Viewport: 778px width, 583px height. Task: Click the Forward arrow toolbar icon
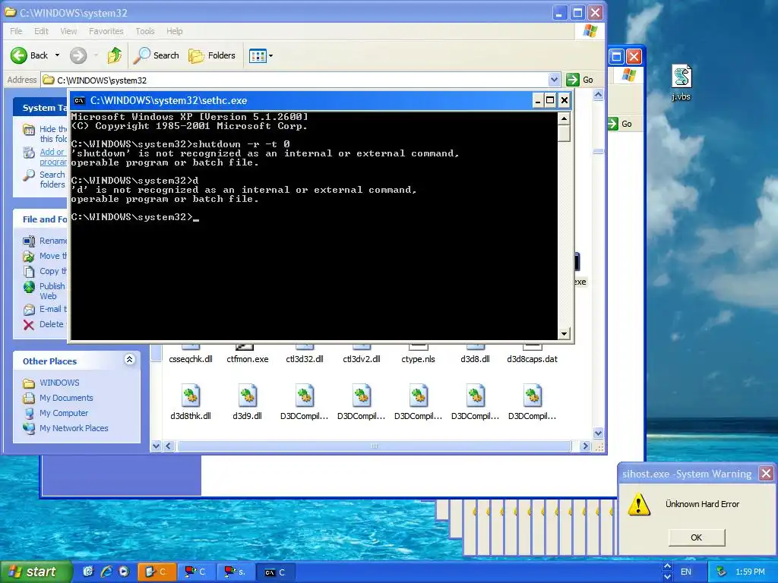point(78,55)
